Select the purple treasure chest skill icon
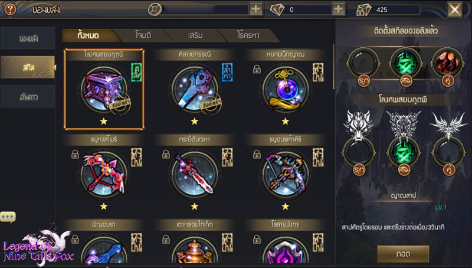The width and height of the screenshot is (472, 268). 104,89
